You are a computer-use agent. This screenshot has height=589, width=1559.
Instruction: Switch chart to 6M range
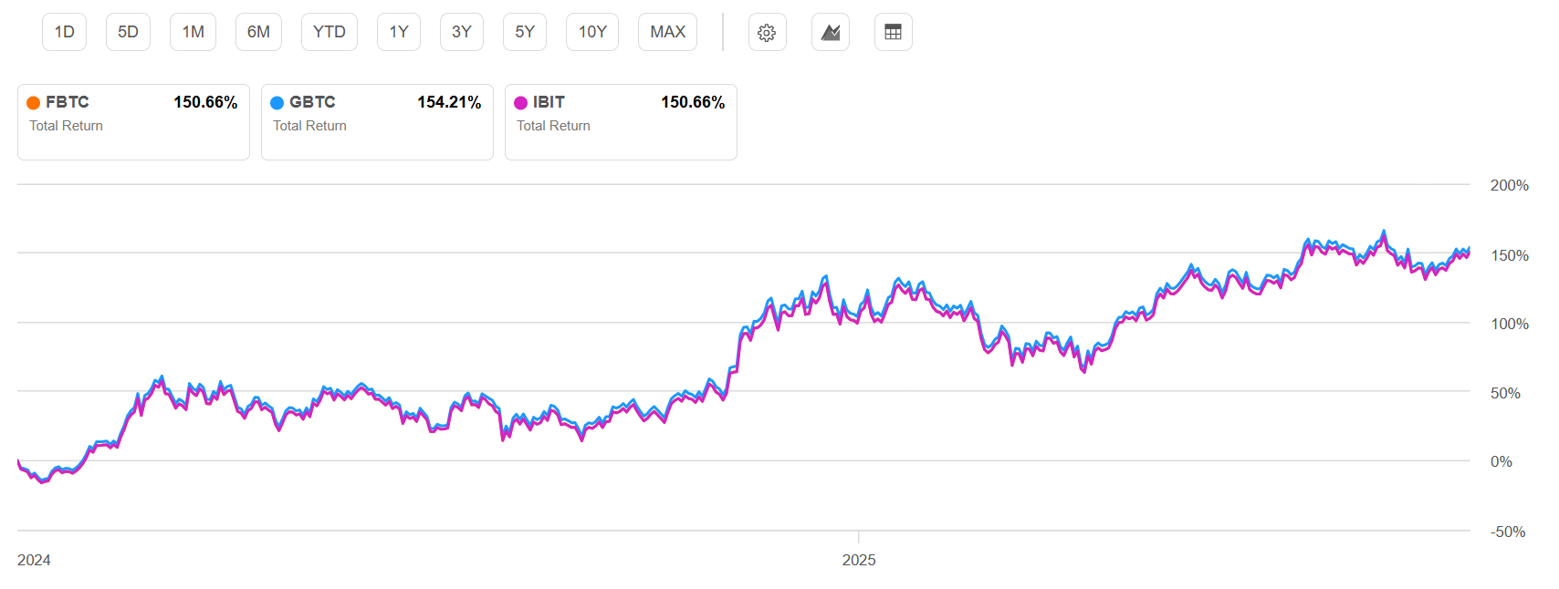258,33
